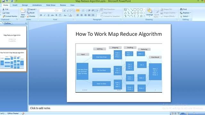Justify the paragraph text

click(89, 15)
